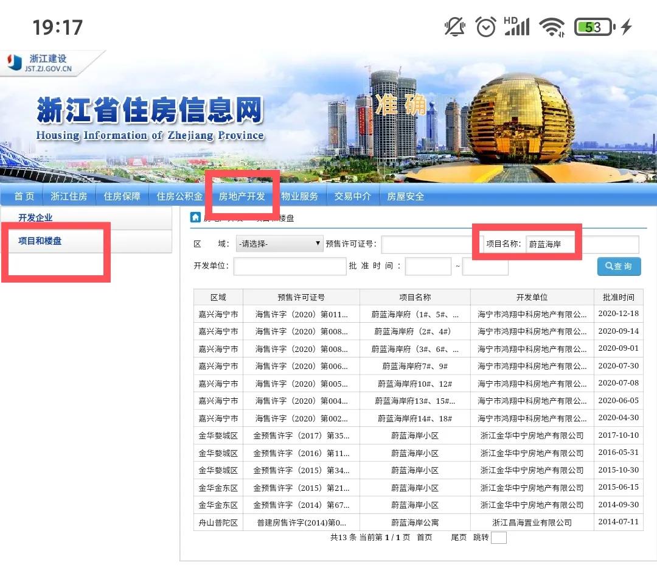Open the 物业服务 navigation tab
Image resolution: width=657 pixels, height=570 pixels.
point(299,196)
